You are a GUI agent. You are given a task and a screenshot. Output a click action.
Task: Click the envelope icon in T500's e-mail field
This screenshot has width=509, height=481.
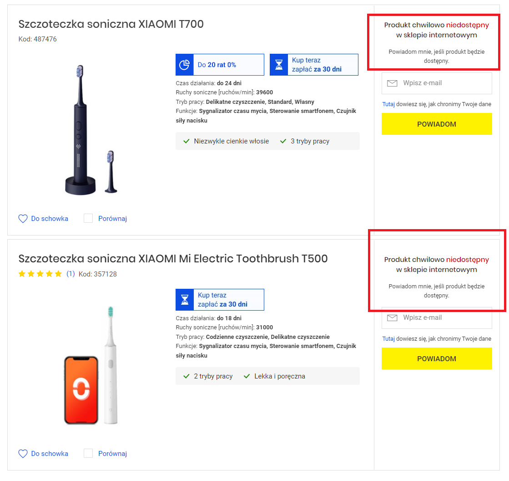[392, 317]
